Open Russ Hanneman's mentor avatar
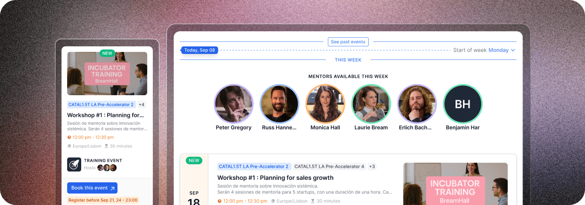This screenshot has width=585, height=205. (279, 104)
